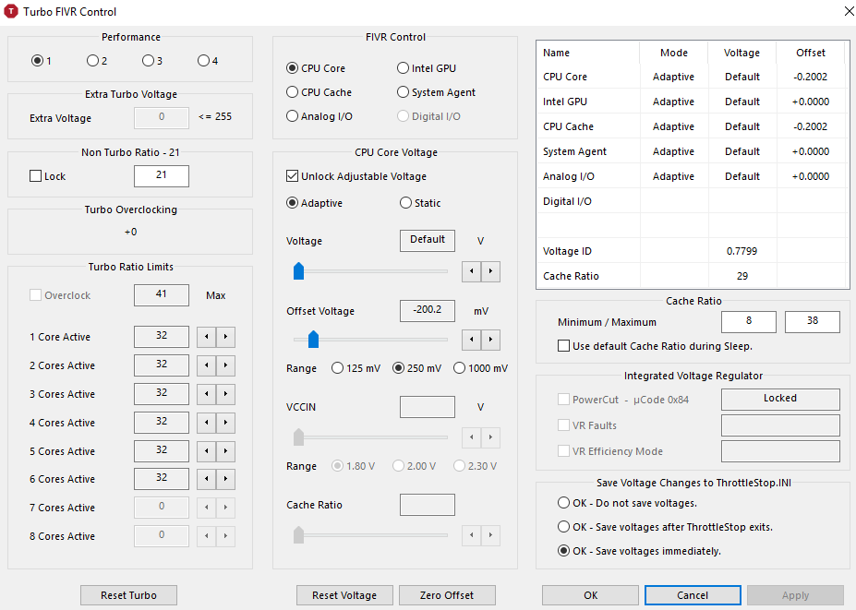
Task: Click the Voltage ID value 0.7799
Action: [741, 251]
